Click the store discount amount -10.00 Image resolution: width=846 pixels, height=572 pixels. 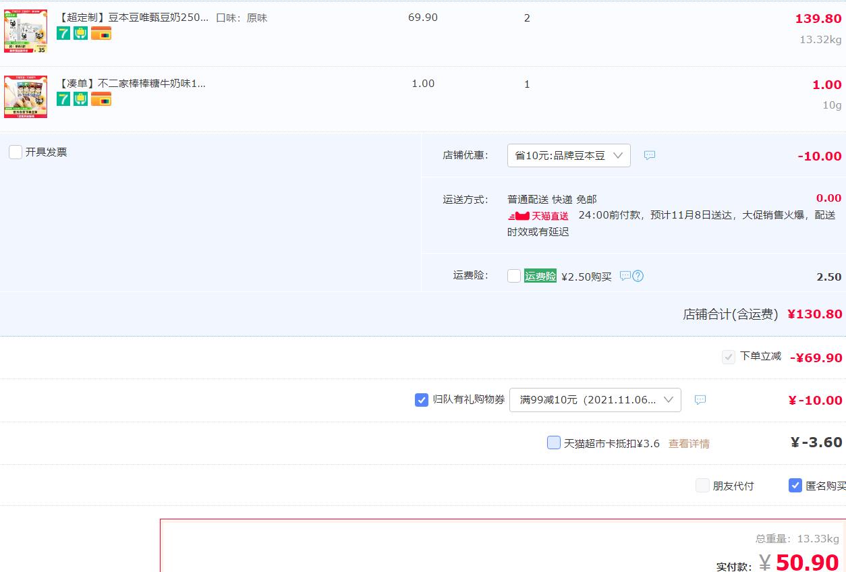point(820,156)
